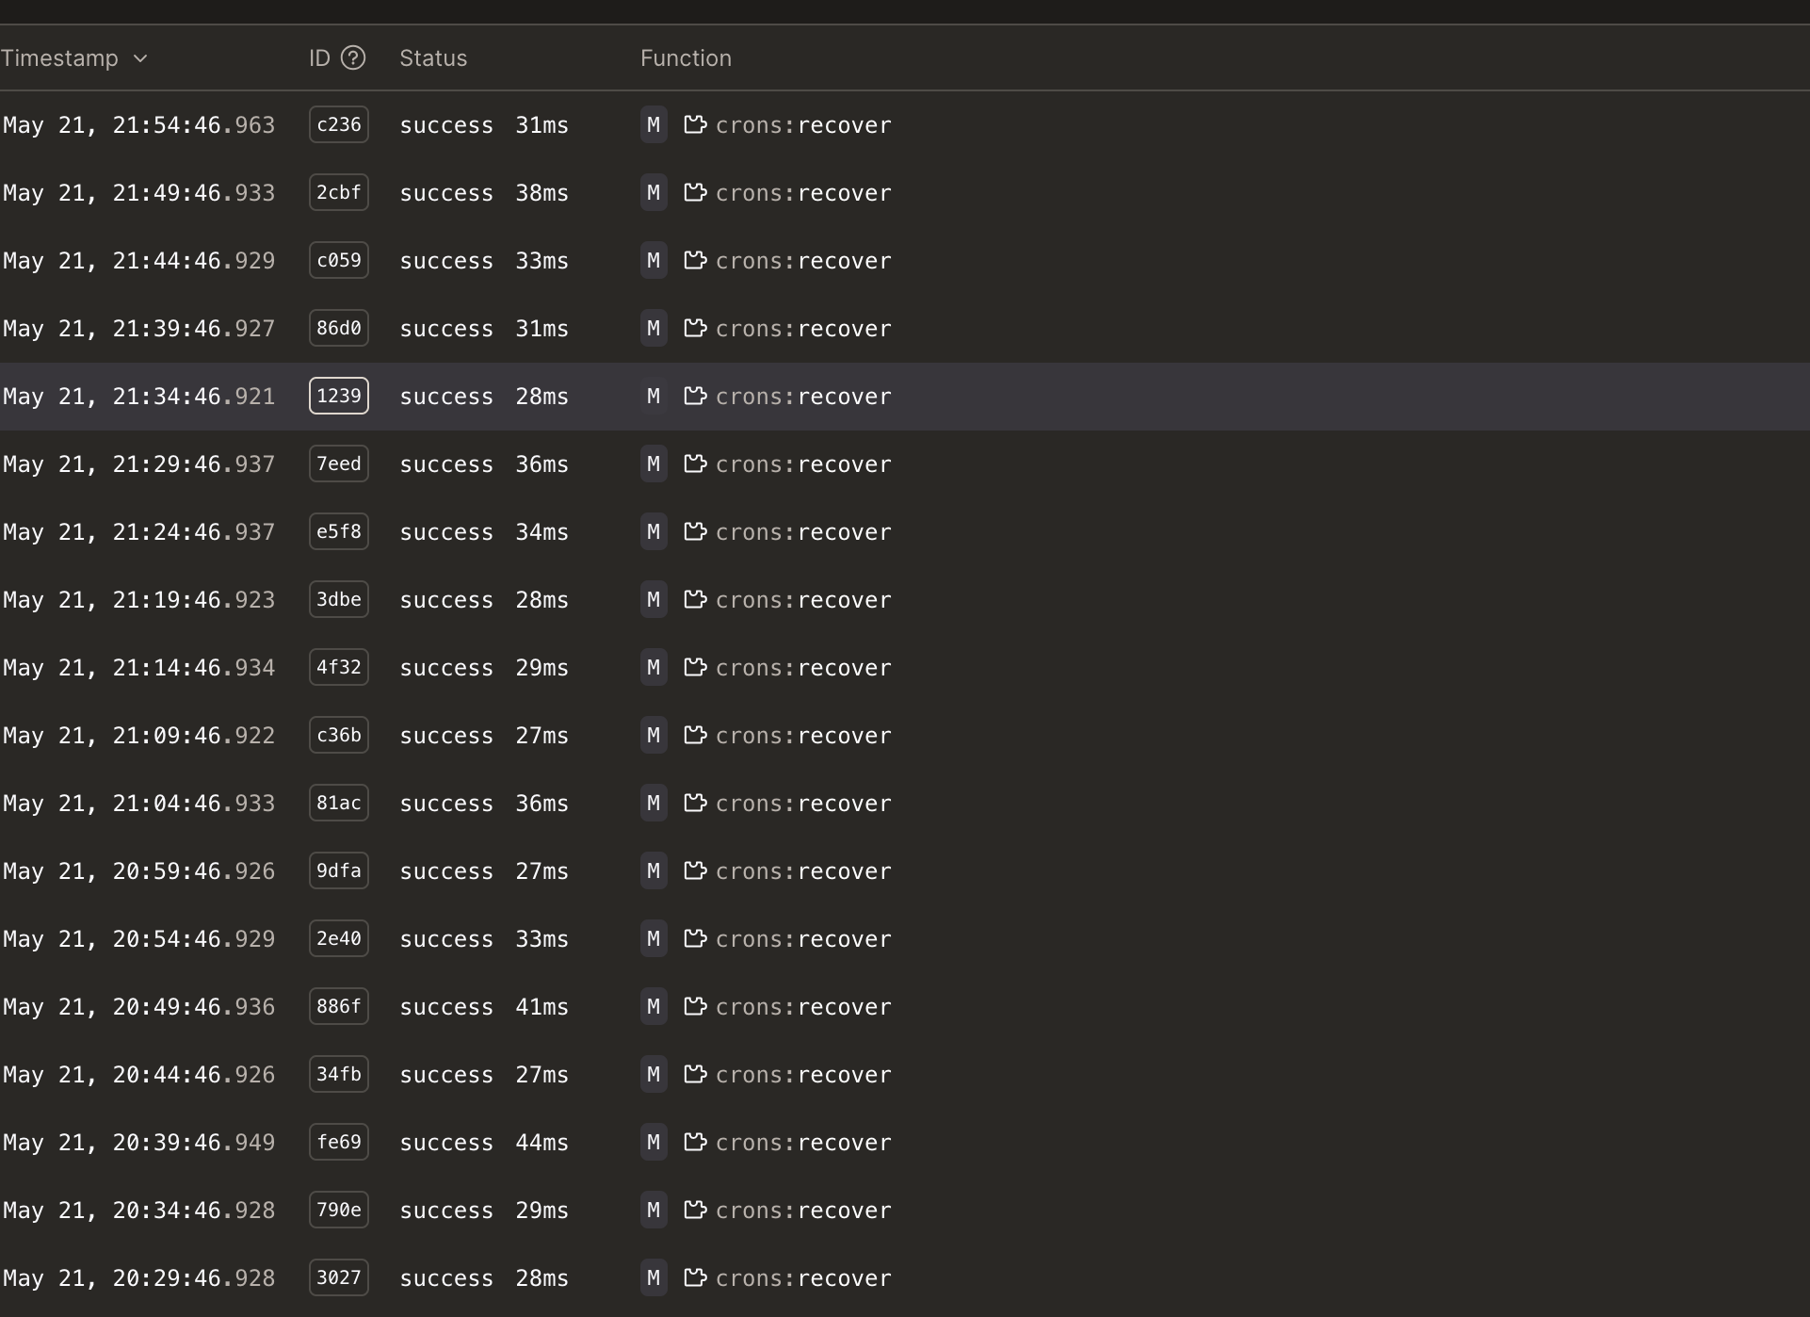The image size is (1810, 1317).
Task: Open crons:recover function at 21:09:46.922
Action: [x=803, y=736]
